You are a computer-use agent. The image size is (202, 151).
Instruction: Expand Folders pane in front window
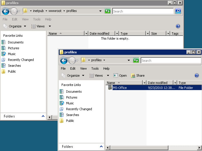(101, 146)
